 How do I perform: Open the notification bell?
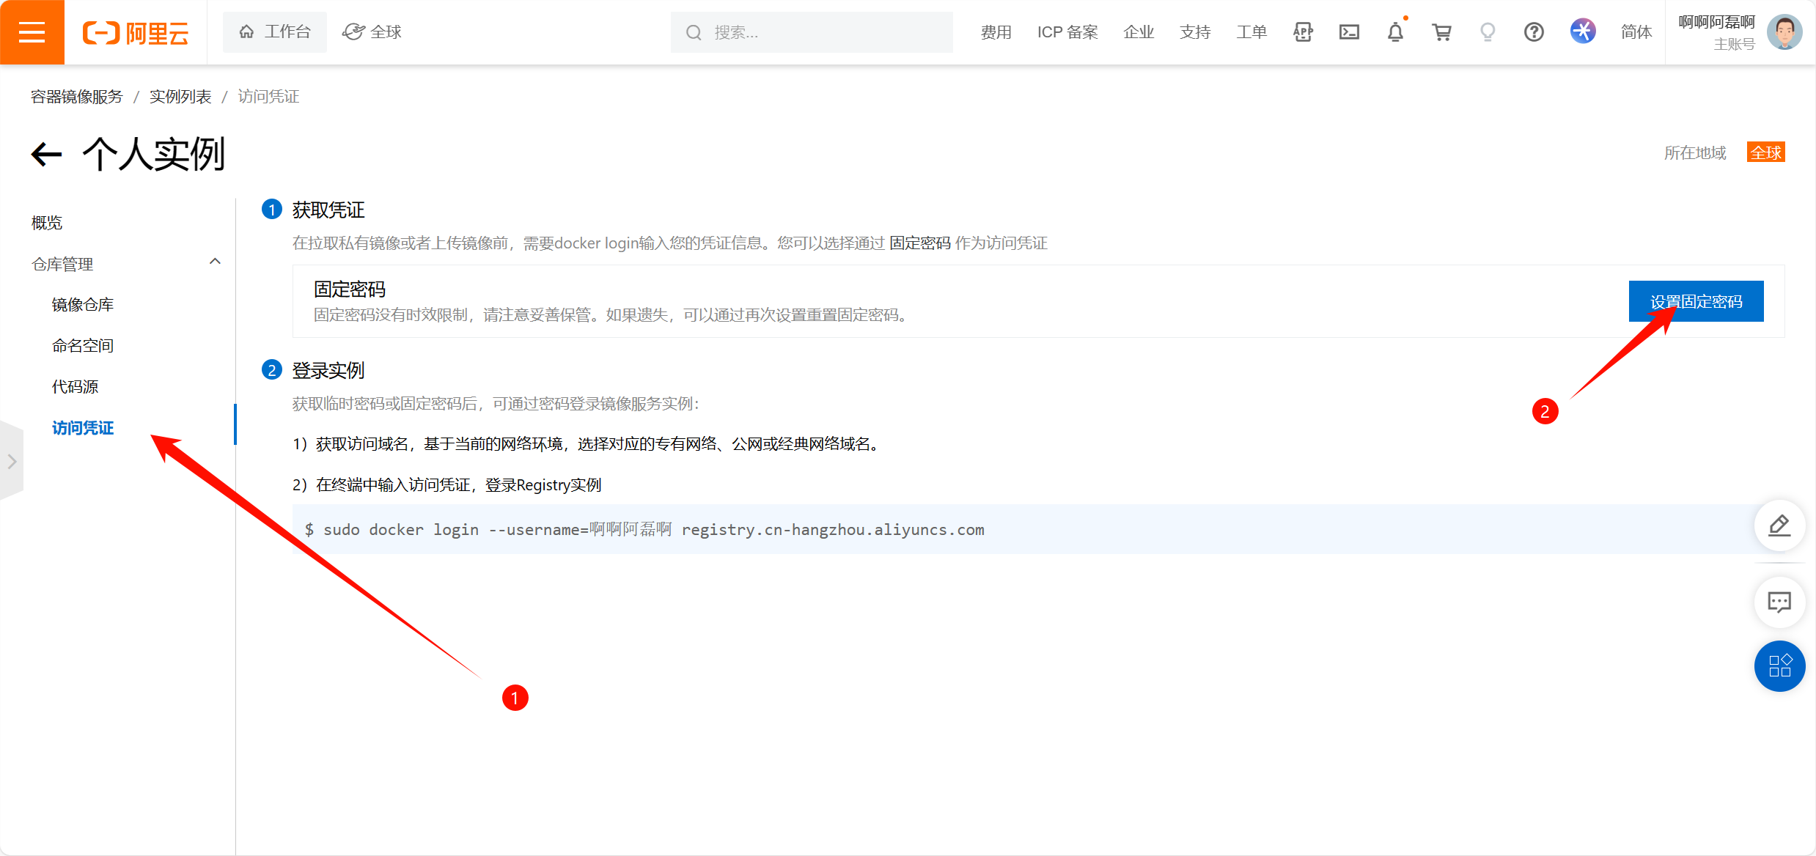point(1396,32)
